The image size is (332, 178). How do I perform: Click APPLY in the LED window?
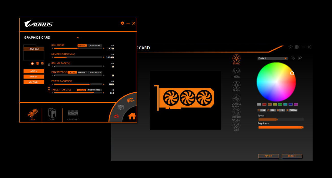pyautogui.click(x=268, y=156)
